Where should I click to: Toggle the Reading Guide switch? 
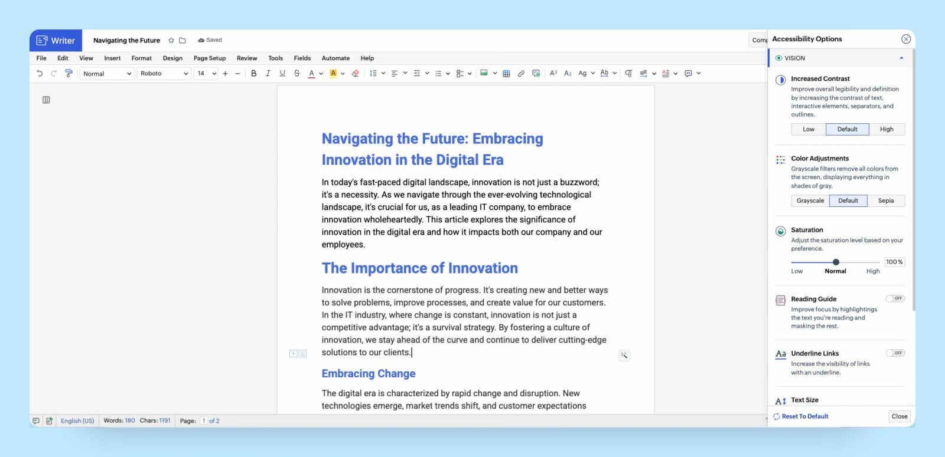click(895, 298)
